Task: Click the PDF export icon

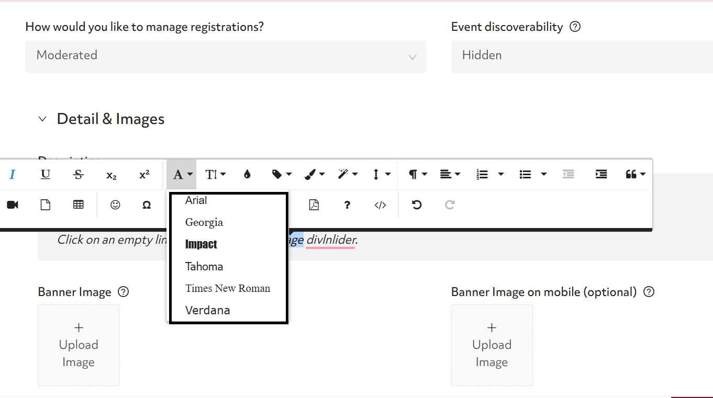Action: (x=314, y=205)
